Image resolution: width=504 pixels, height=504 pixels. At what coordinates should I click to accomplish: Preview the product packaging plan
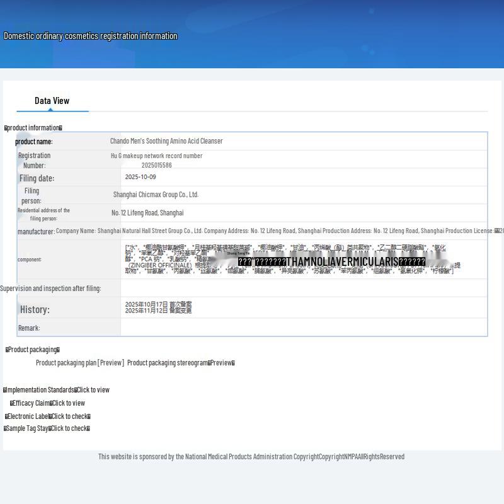point(111,363)
